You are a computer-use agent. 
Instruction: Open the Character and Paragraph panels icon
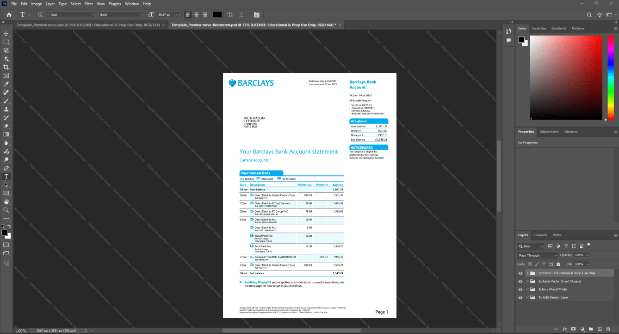point(257,15)
